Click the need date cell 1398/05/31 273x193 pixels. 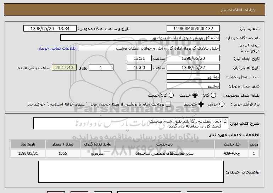[x=28, y=153]
